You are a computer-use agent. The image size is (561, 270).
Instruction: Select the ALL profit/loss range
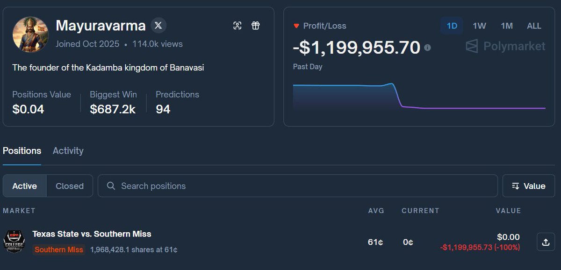[534, 26]
